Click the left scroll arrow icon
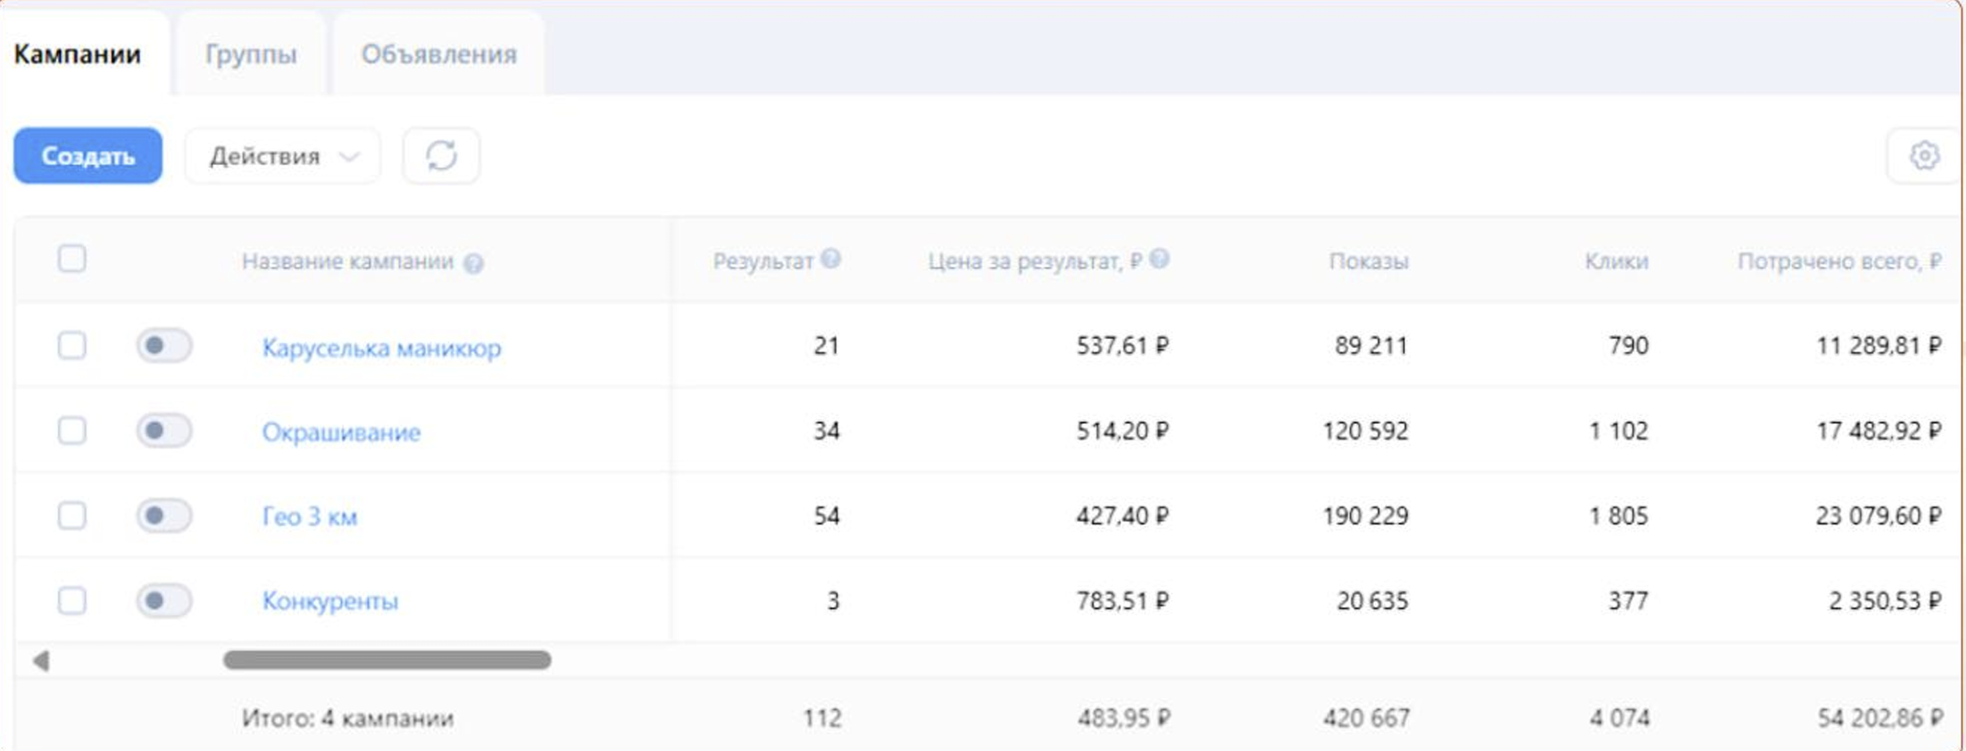The width and height of the screenshot is (1966, 751). (41, 661)
